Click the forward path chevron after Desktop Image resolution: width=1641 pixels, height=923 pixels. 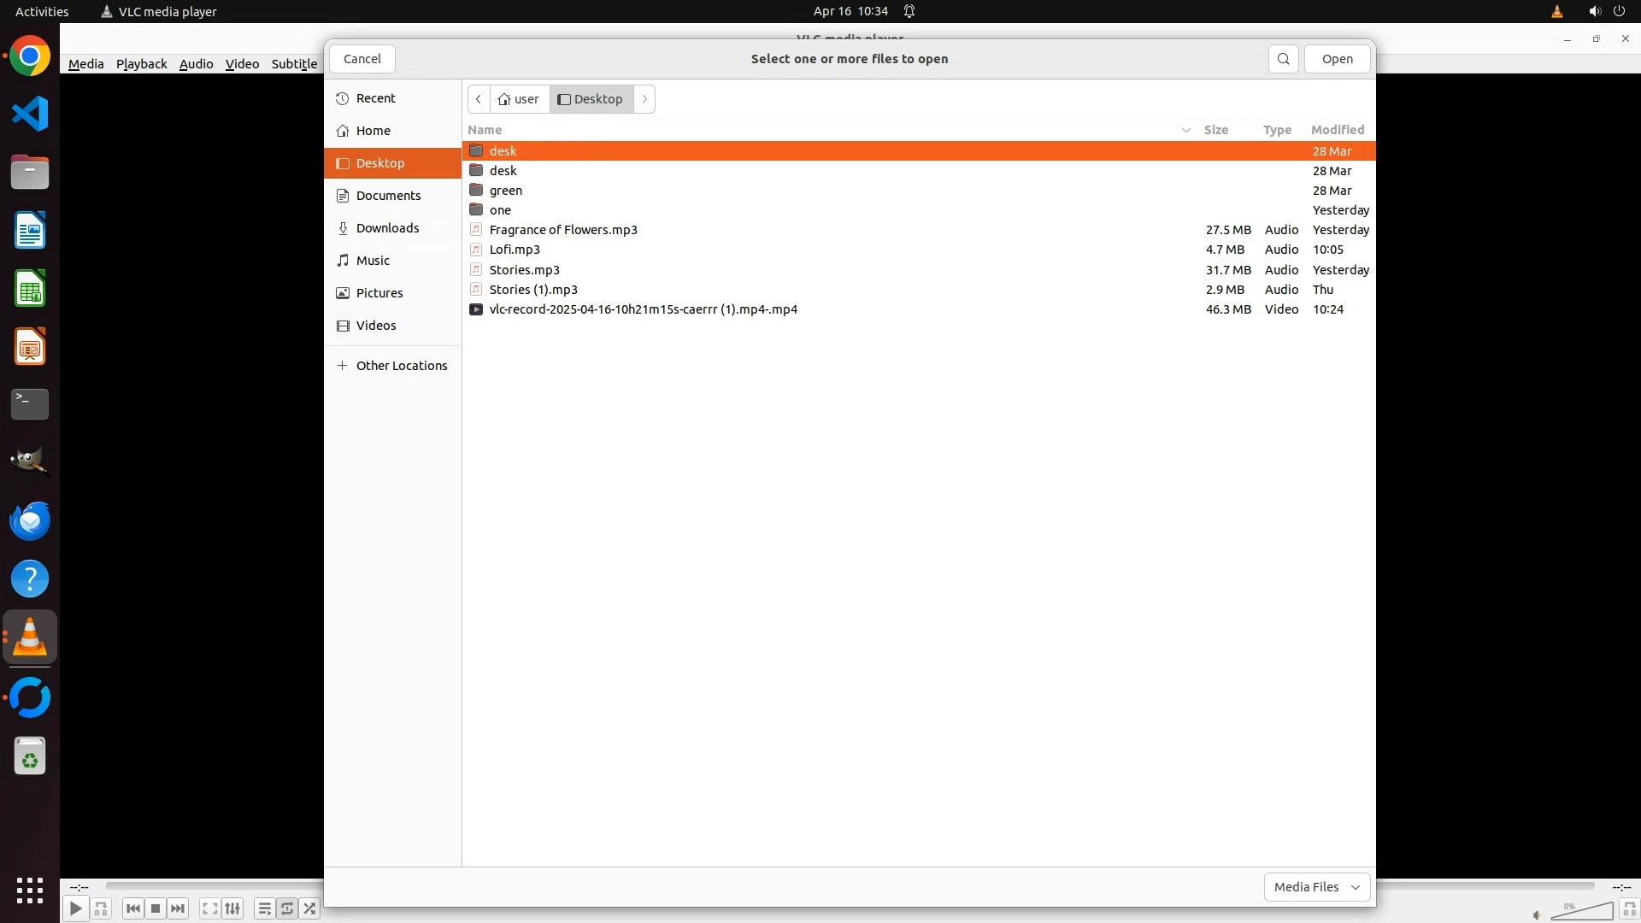click(x=644, y=99)
